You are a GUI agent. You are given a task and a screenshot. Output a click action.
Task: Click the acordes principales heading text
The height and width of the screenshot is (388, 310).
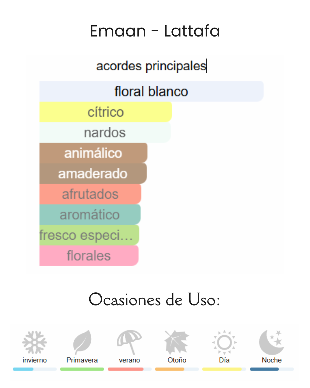pyautogui.click(x=151, y=66)
